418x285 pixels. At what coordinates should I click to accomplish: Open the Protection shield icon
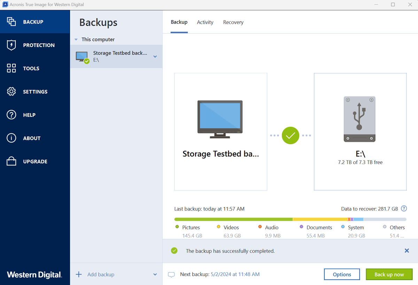click(x=11, y=45)
